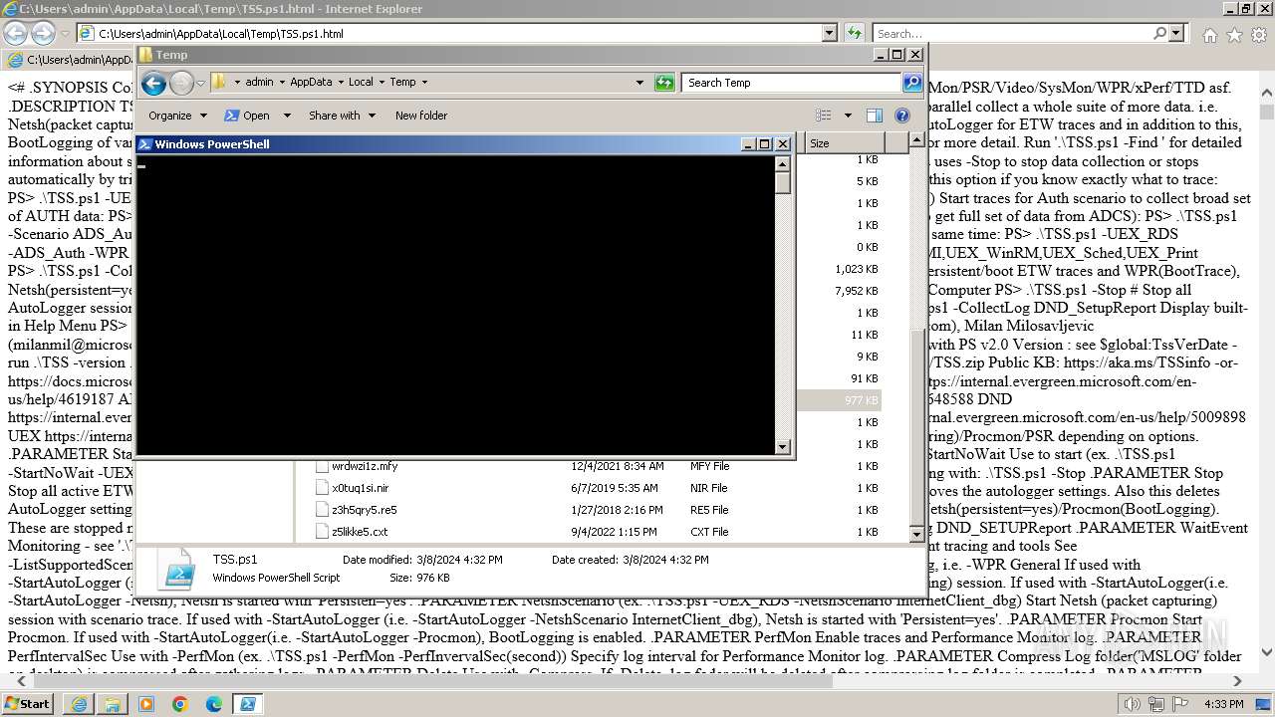Screen dimensions: 1275x717
Task: Open Internet Explorer Favorites star
Action: (1234, 34)
